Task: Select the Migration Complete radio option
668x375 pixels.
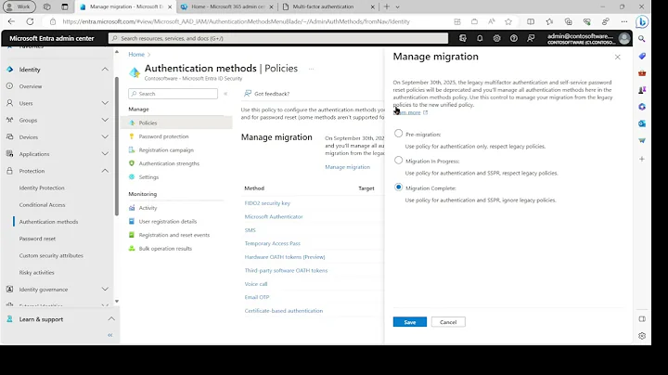Action: click(398, 187)
